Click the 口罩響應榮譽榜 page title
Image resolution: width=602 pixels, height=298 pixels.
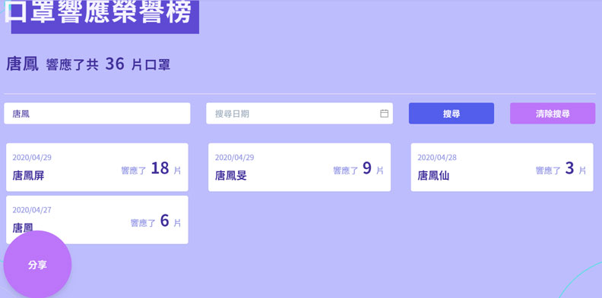pyautogui.click(x=99, y=12)
